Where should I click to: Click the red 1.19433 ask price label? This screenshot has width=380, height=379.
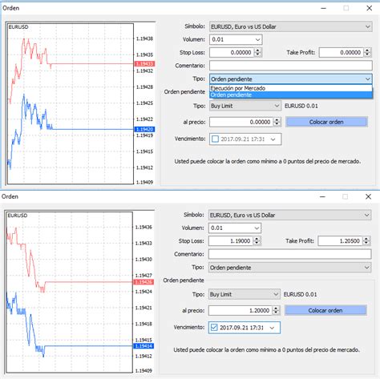[x=144, y=64]
